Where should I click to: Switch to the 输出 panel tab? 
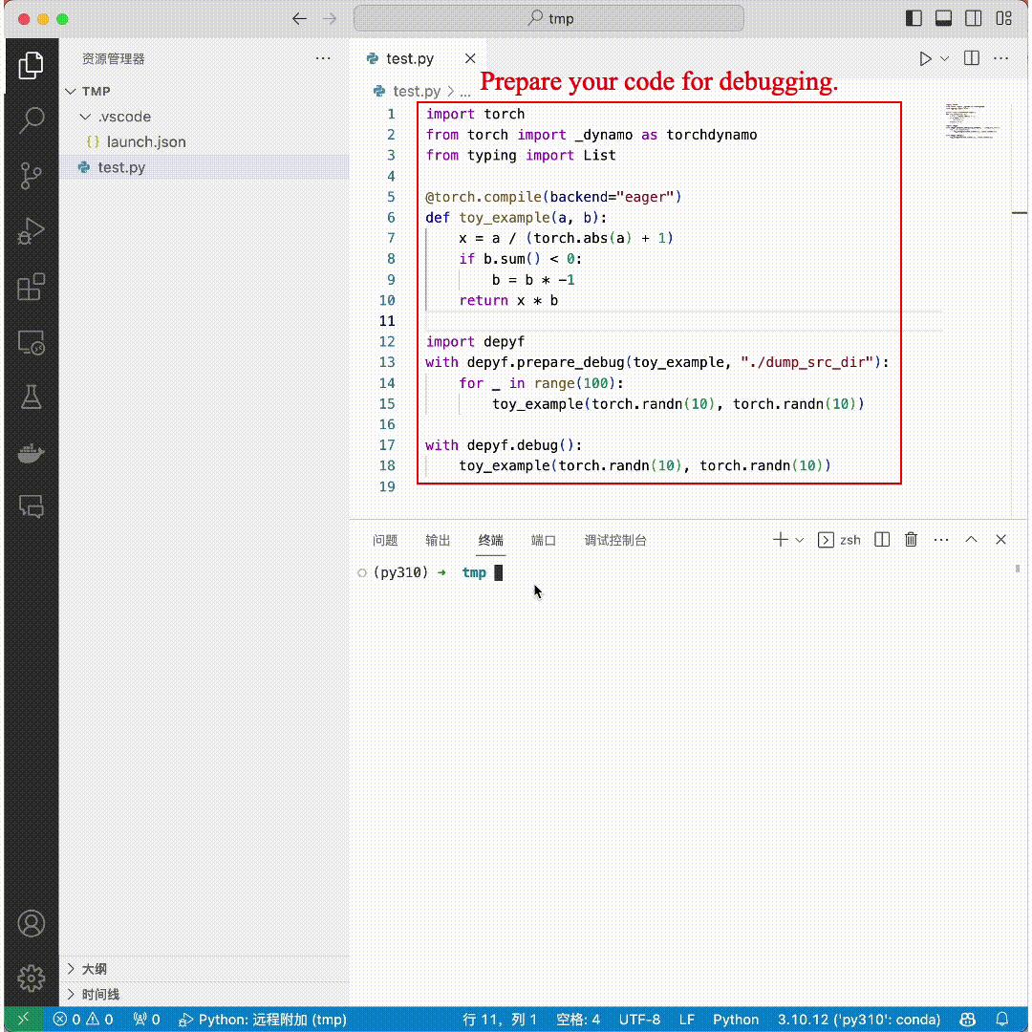click(438, 540)
